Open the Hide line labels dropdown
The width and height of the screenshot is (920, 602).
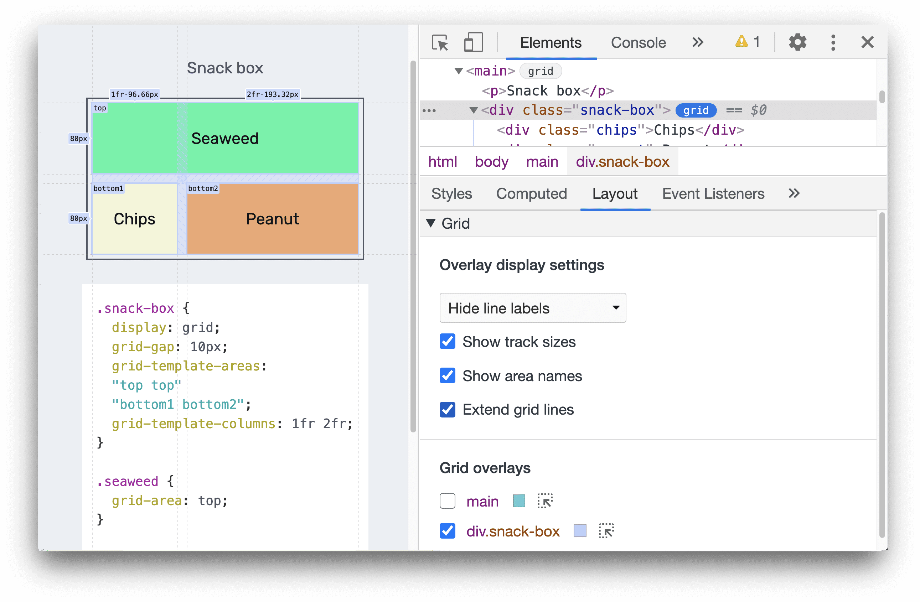[x=531, y=308]
